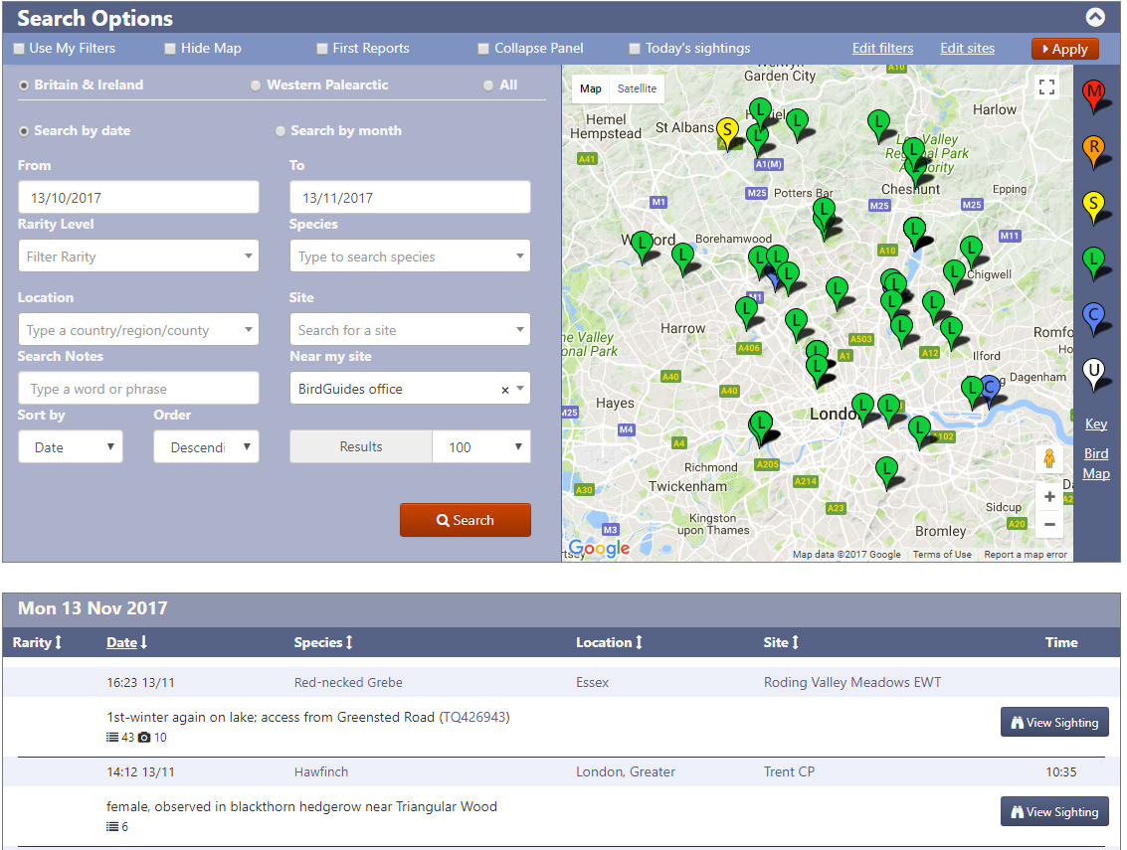Sort by Species column arrow
This screenshot has width=1127, height=850.
[x=348, y=642]
